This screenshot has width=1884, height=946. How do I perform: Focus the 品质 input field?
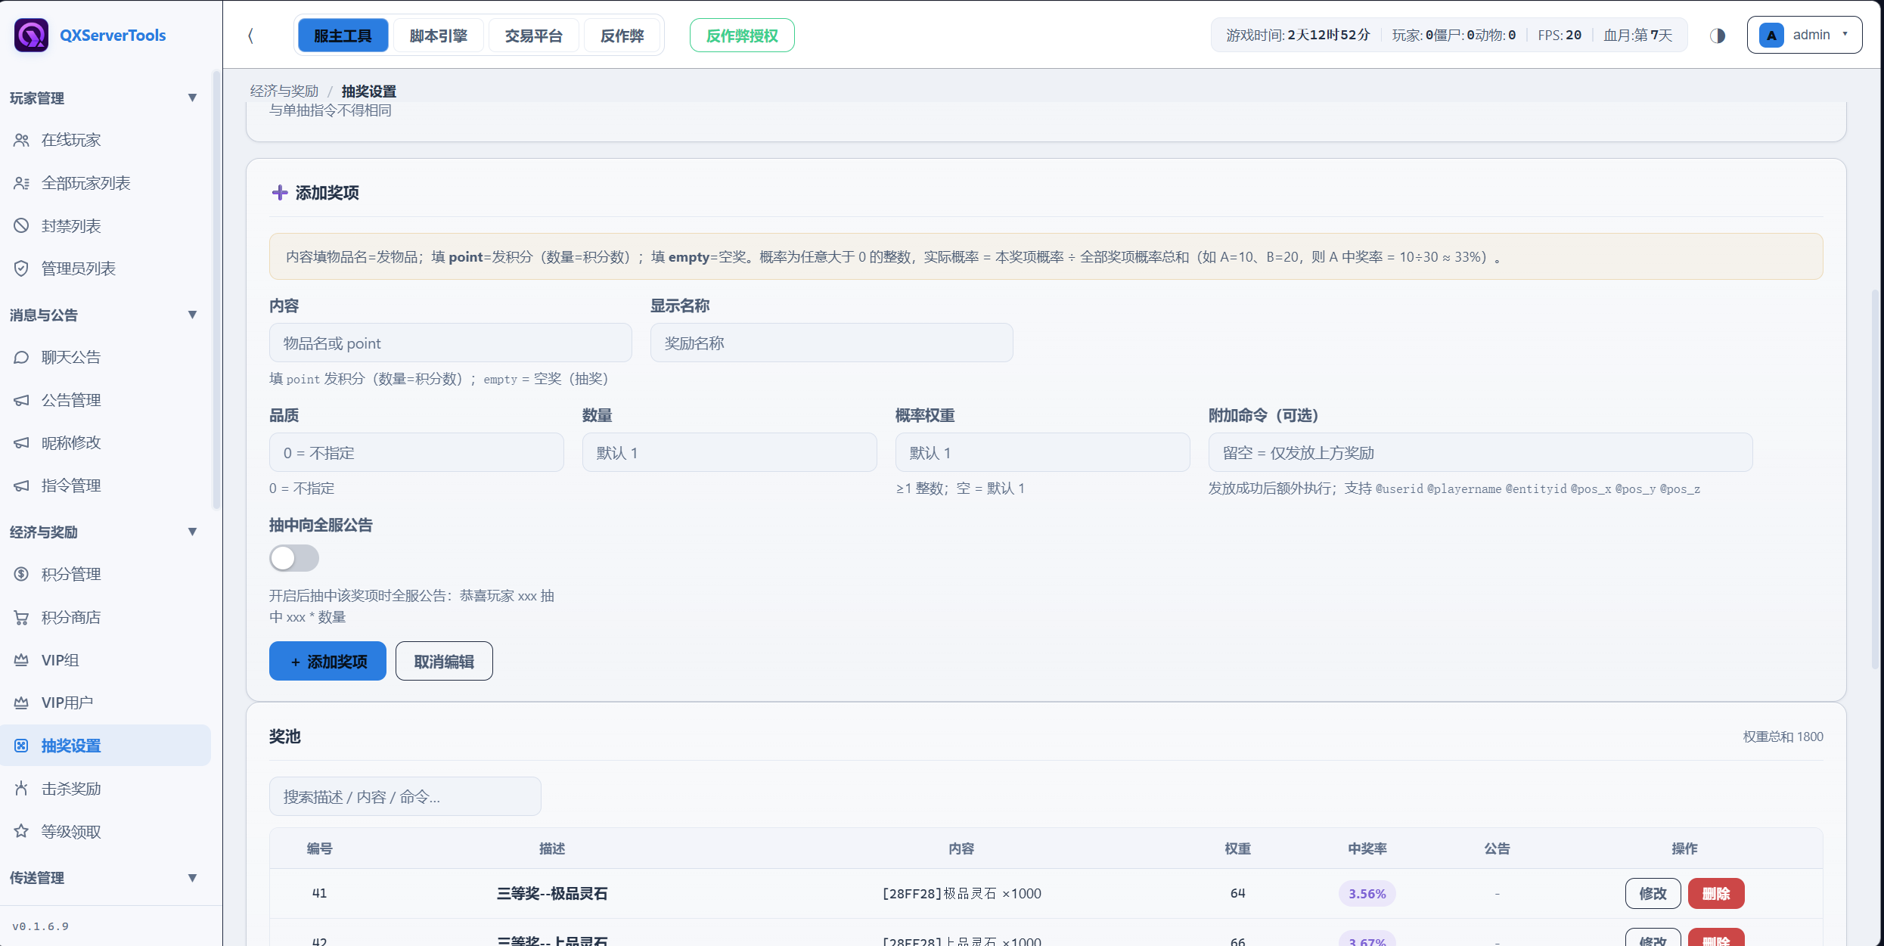click(417, 452)
